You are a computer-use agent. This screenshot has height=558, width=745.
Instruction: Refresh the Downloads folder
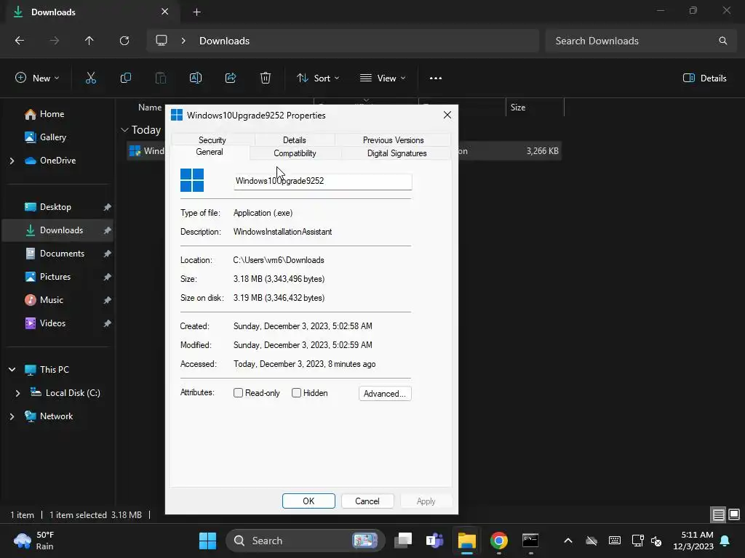(x=124, y=41)
